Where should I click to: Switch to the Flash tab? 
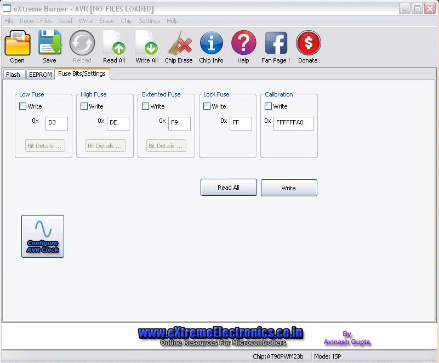coord(14,75)
